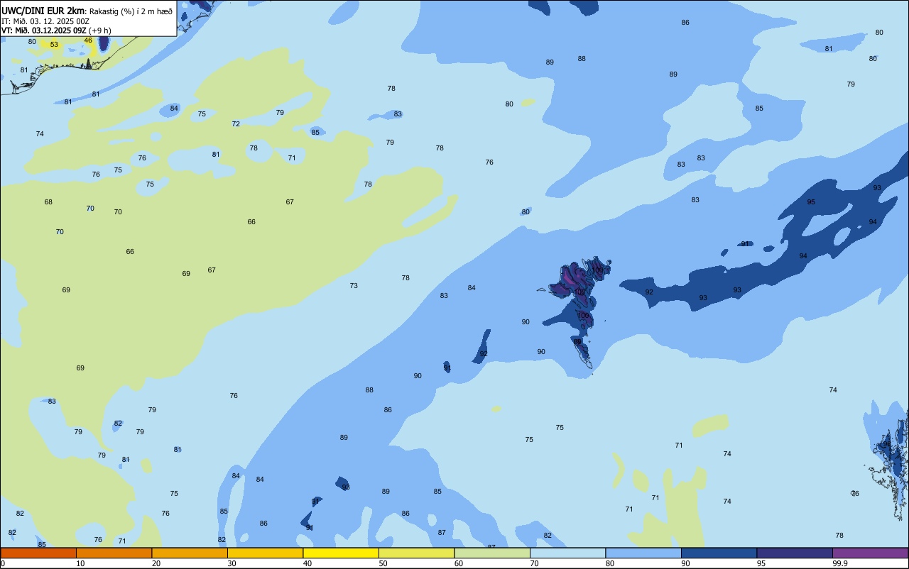Viewport: 909px width, 569px height.
Task: Click the humidity value 53 on the map
Action: click(54, 45)
